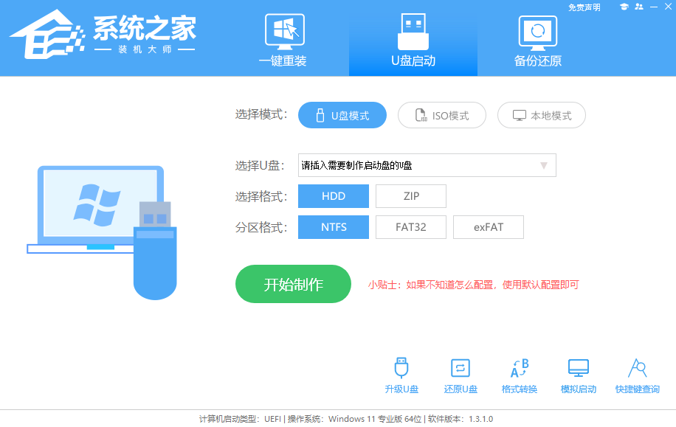Click the customer service people icon
The width and height of the screenshot is (676, 427).
639,7
